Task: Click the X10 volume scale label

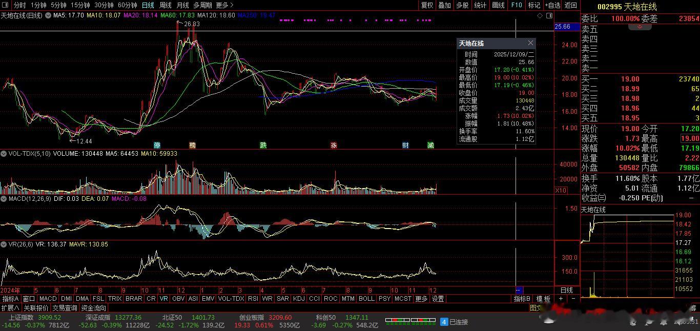Action: click(x=561, y=190)
